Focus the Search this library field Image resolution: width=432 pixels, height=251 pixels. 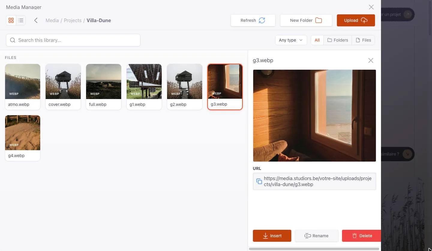point(73,40)
